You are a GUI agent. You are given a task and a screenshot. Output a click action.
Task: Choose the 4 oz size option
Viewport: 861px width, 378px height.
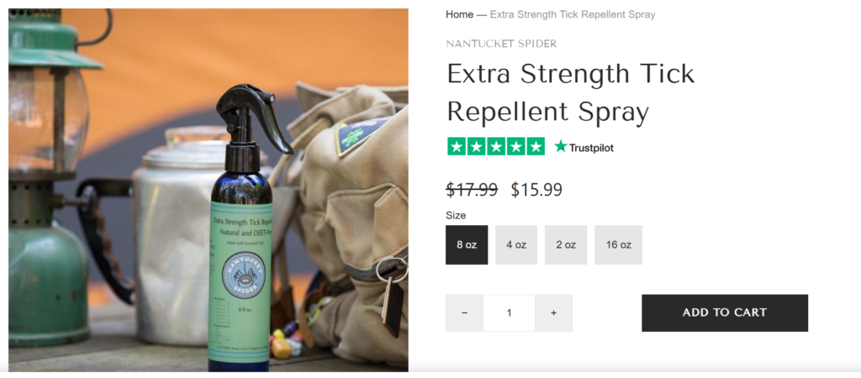516,244
